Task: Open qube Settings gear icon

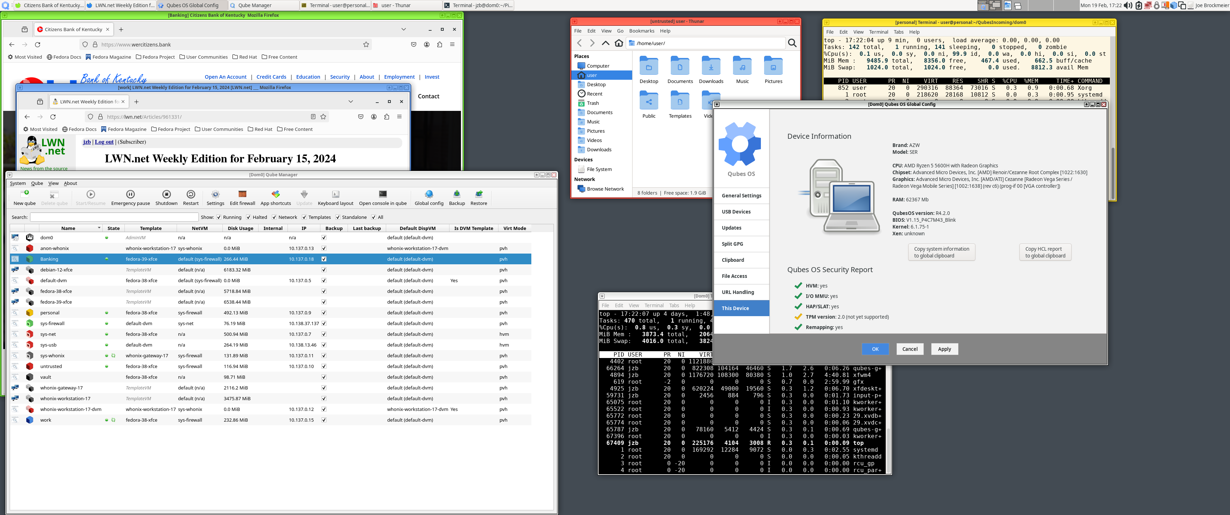Action: 215,194
